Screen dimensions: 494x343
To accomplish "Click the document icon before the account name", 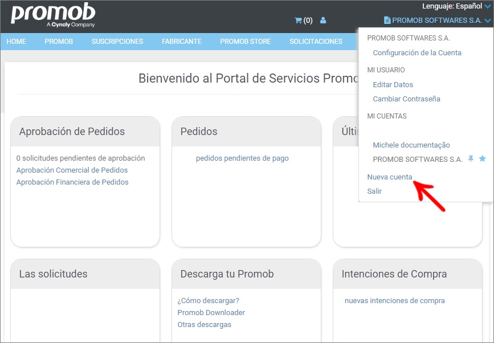I will [387, 21].
